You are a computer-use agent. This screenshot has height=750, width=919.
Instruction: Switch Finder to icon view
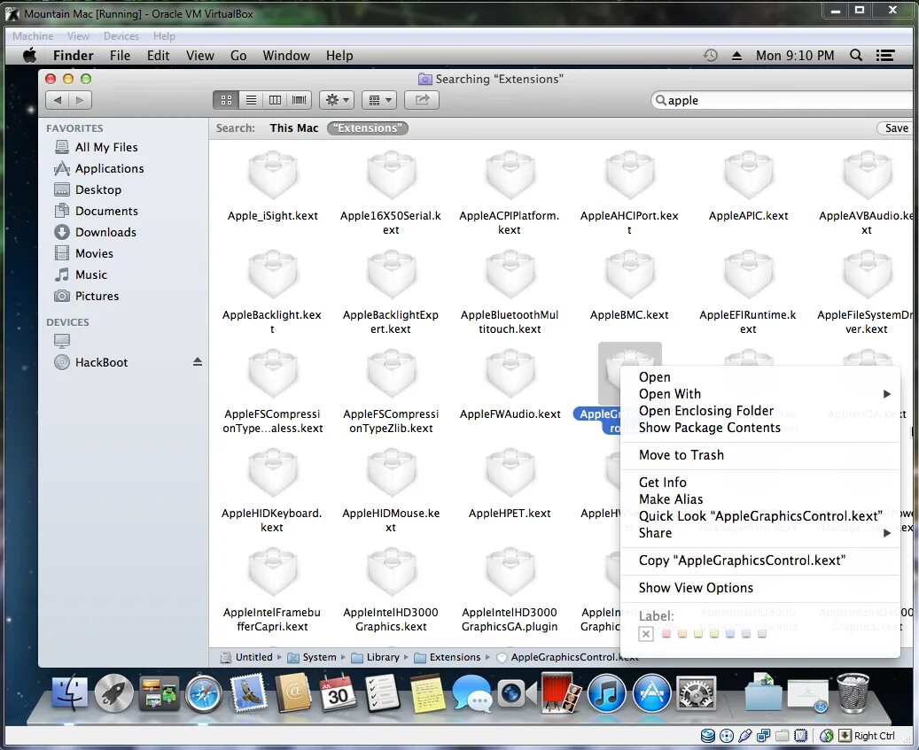(x=226, y=100)
